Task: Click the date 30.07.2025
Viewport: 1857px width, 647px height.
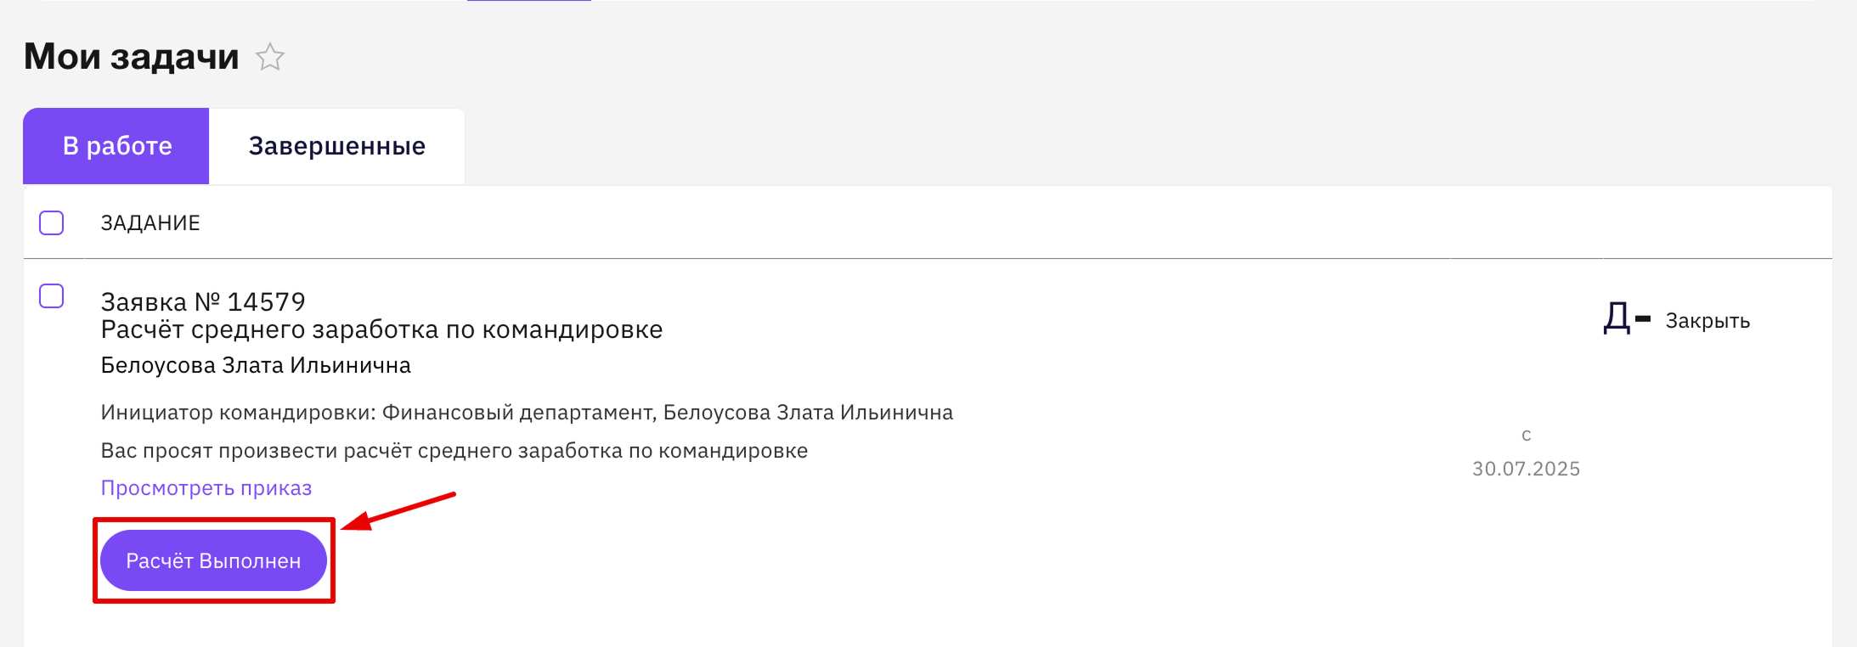Action: point(1527,469)
